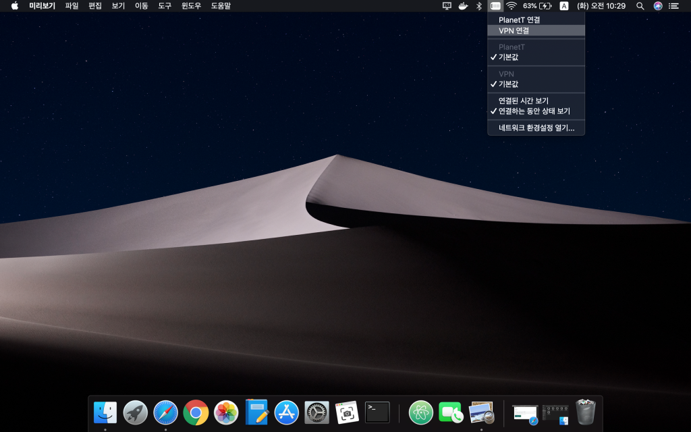Open the Photos app in Dock
691x432 pixels.
(x=226, y=412)
